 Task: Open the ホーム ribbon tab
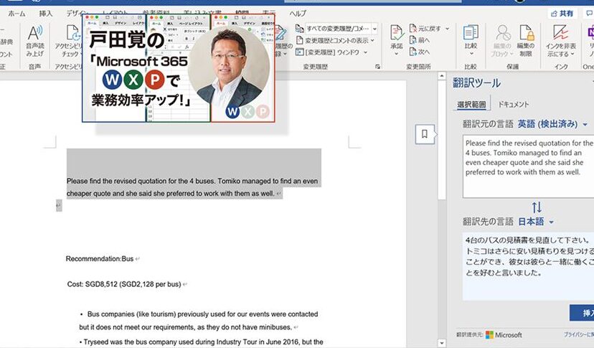[16, 14]
